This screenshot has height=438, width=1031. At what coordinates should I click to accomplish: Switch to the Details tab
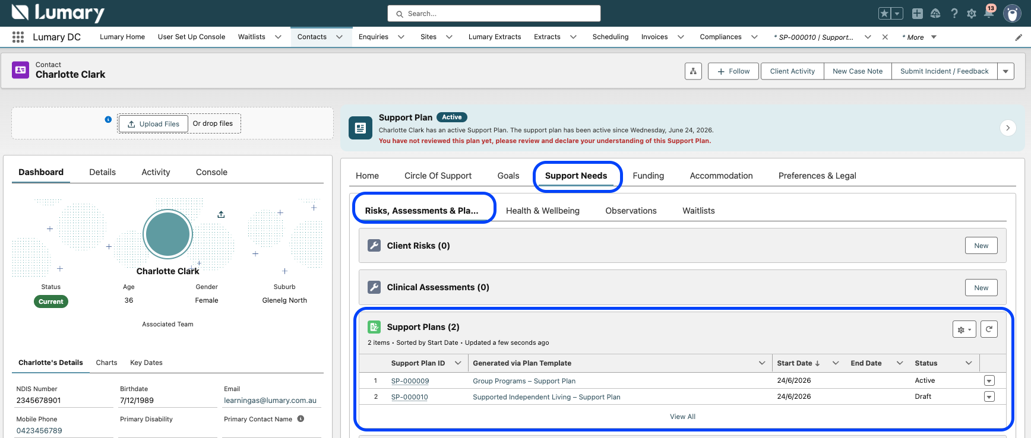pyautogui.click(x=102, y=172)
